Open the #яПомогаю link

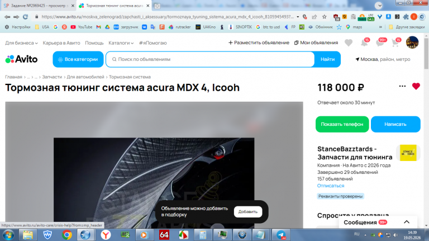point(152,43)
